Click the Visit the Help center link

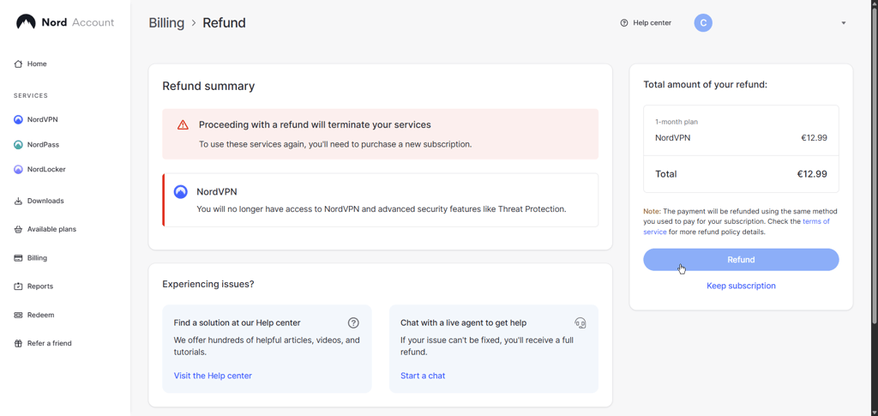click(x=213, y=376)
